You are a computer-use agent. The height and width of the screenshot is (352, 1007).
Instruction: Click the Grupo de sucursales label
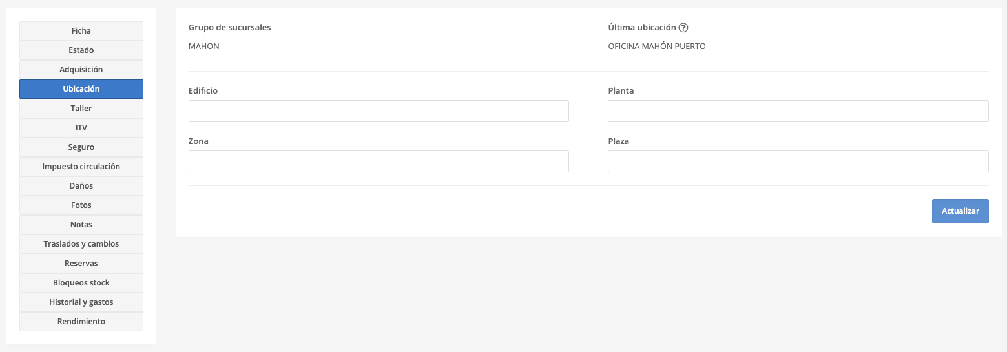[x=230, y=28]
